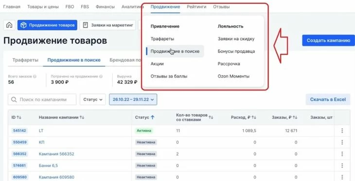355x181 pixels.
Task: Select Акции in the dropdown menu
Action: (x=157, y=64)
